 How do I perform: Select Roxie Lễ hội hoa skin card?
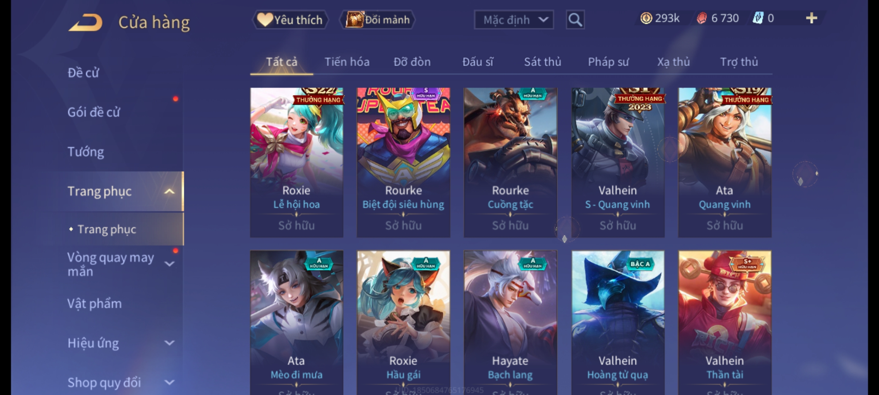[x=297, y=162]
